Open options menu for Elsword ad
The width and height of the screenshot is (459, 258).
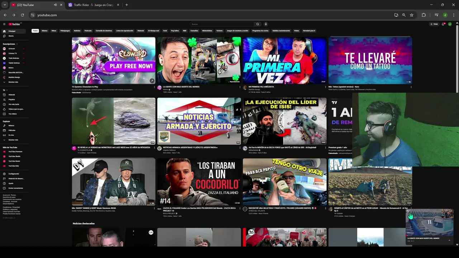[155, 87]
